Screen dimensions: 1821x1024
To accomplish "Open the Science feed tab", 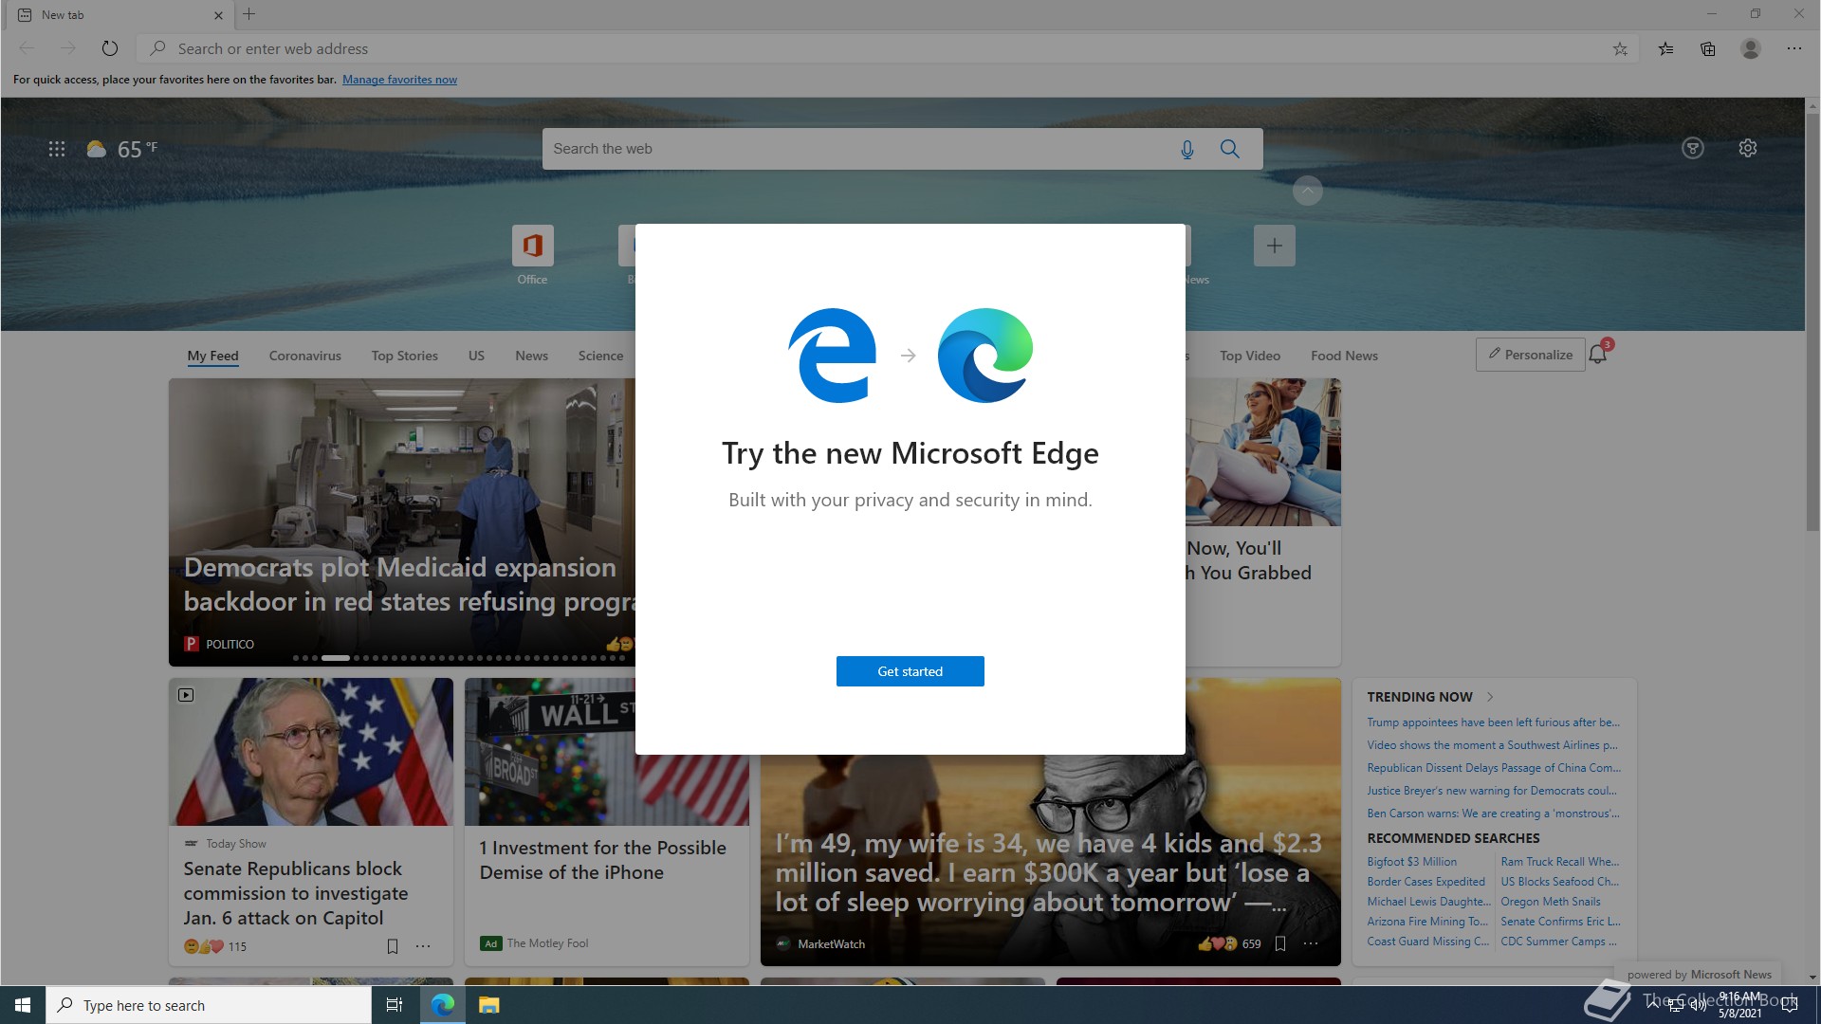I will pos(600,356).
